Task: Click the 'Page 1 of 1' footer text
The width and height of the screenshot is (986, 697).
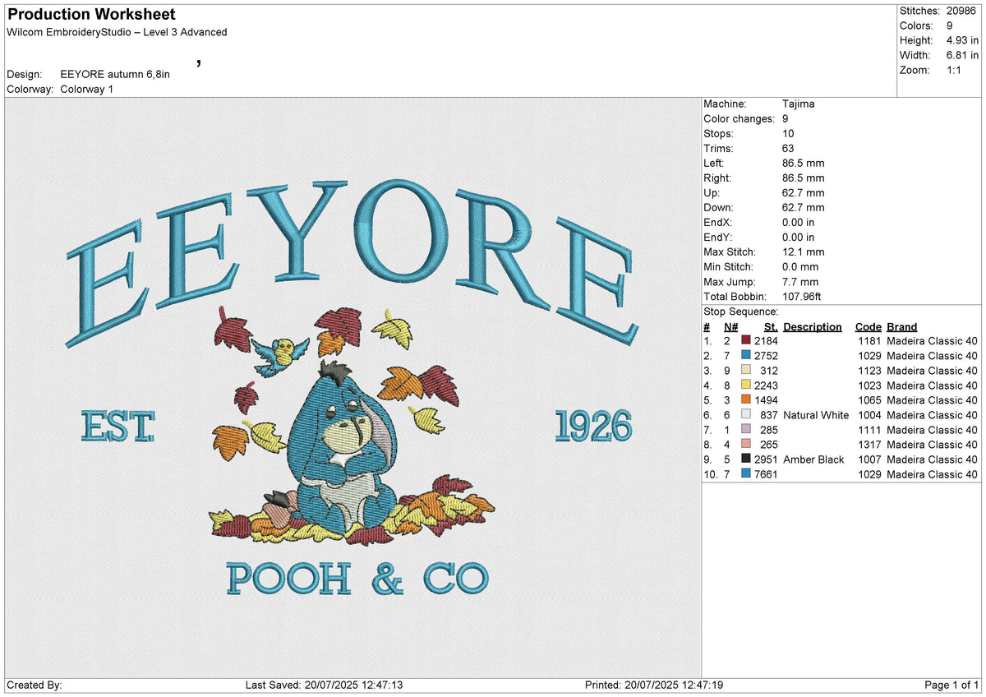Action: coord(951,685)
